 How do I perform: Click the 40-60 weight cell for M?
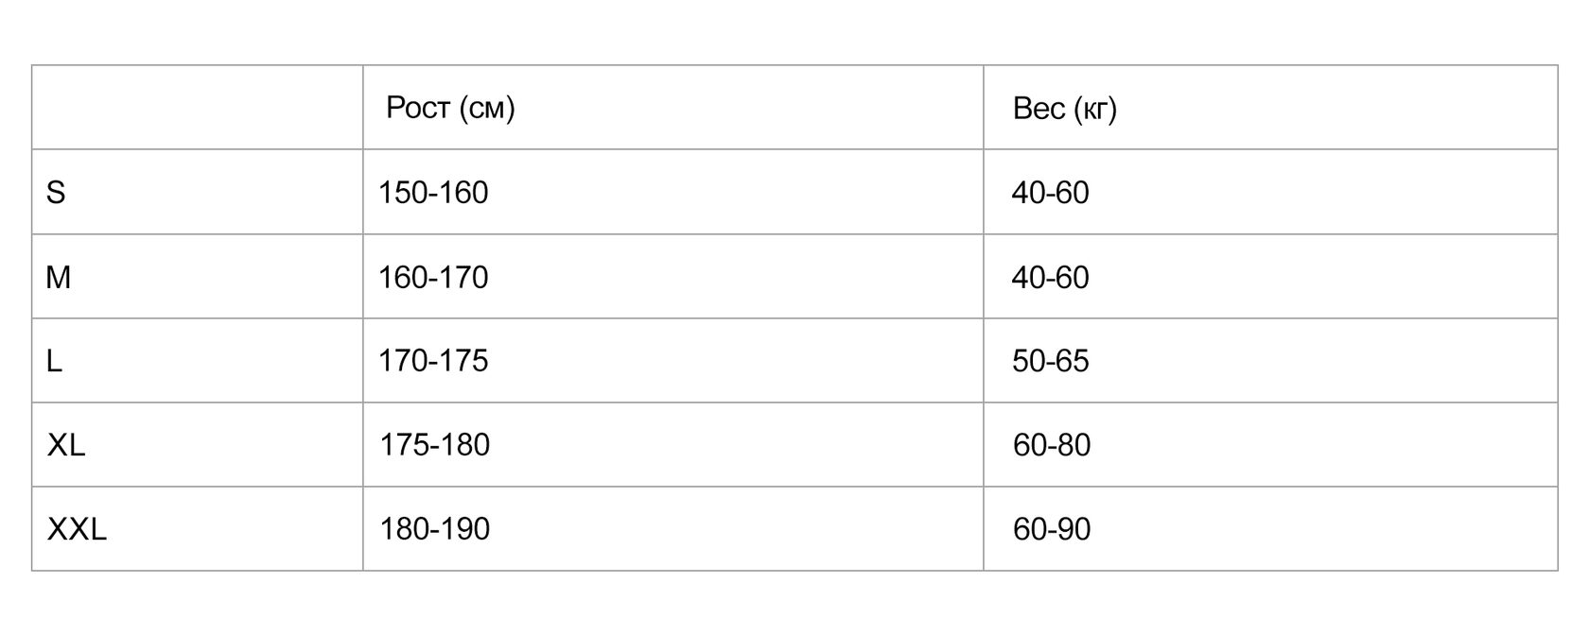click(1051, 277)
